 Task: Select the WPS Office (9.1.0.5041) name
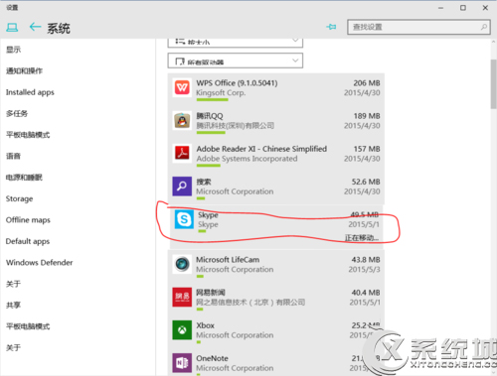[x=237, y=83]
